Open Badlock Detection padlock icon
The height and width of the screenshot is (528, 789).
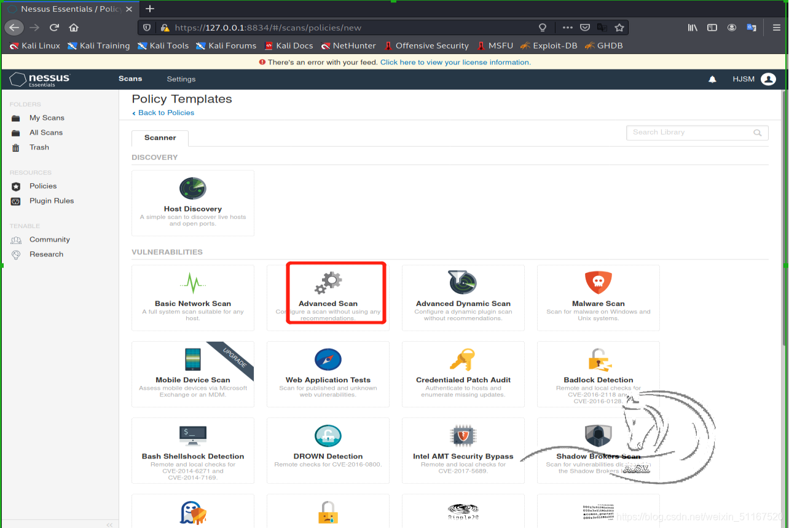pos(598,359)
